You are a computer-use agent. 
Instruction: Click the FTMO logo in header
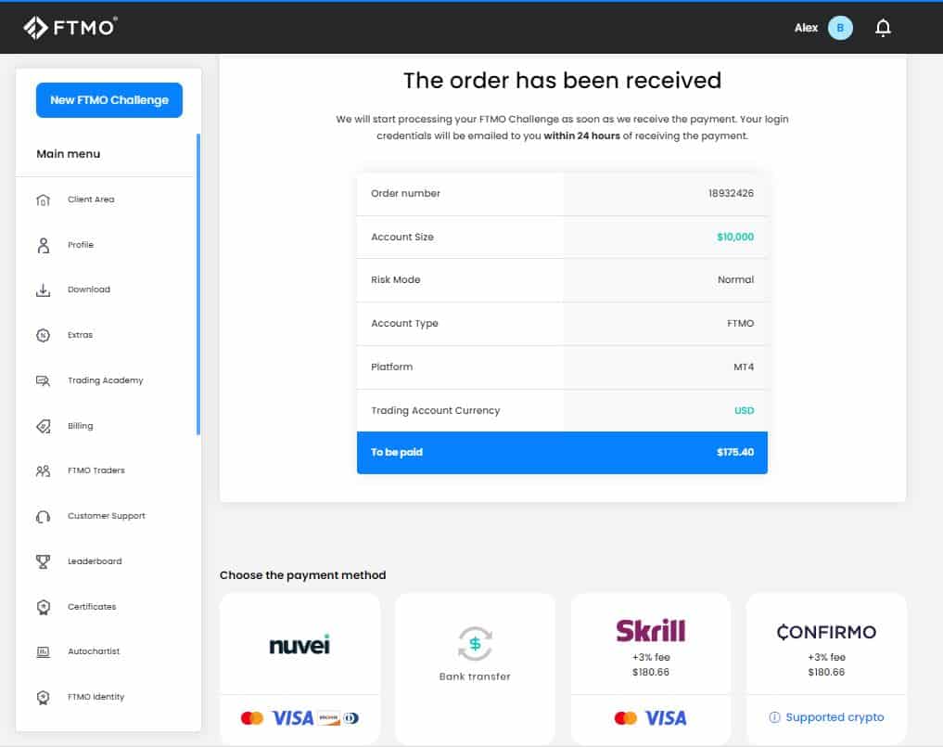click(x=70, y=28)
